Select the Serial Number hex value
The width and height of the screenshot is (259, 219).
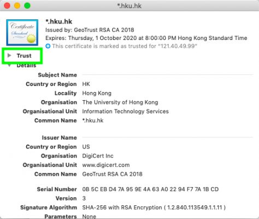point(150,189)
